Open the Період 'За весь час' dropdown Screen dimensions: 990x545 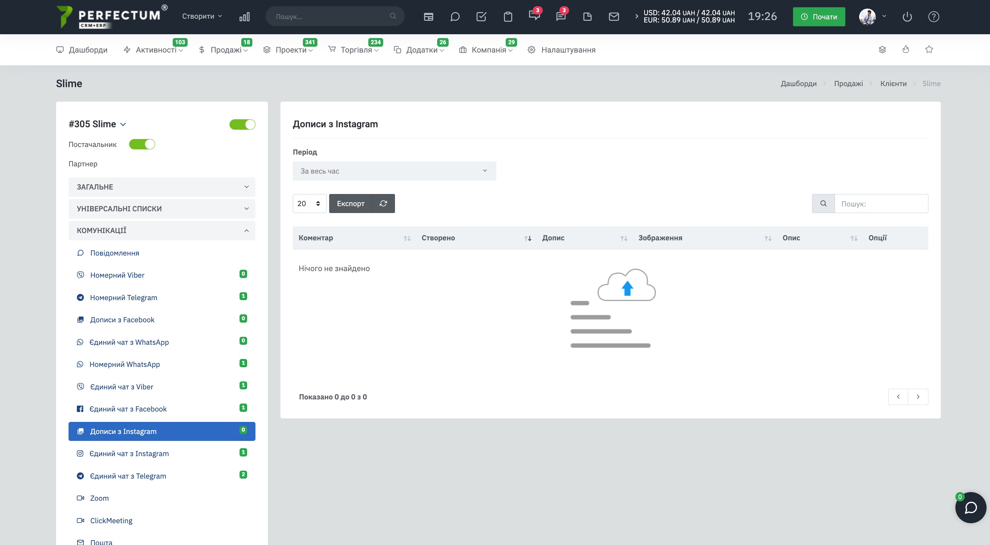click(394, 171)
